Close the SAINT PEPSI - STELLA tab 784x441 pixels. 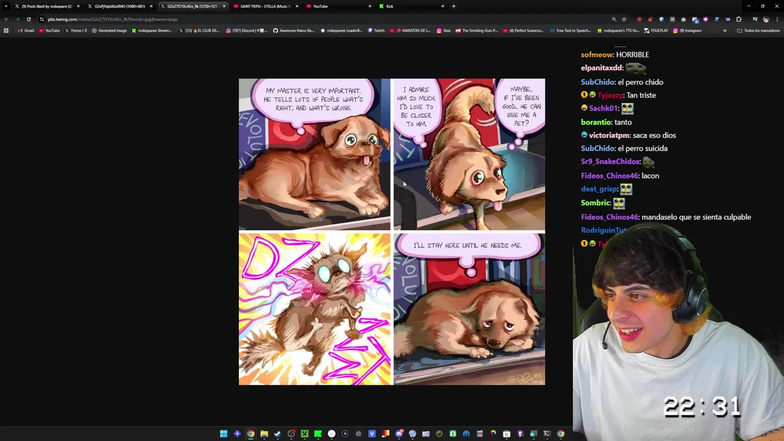297,6
